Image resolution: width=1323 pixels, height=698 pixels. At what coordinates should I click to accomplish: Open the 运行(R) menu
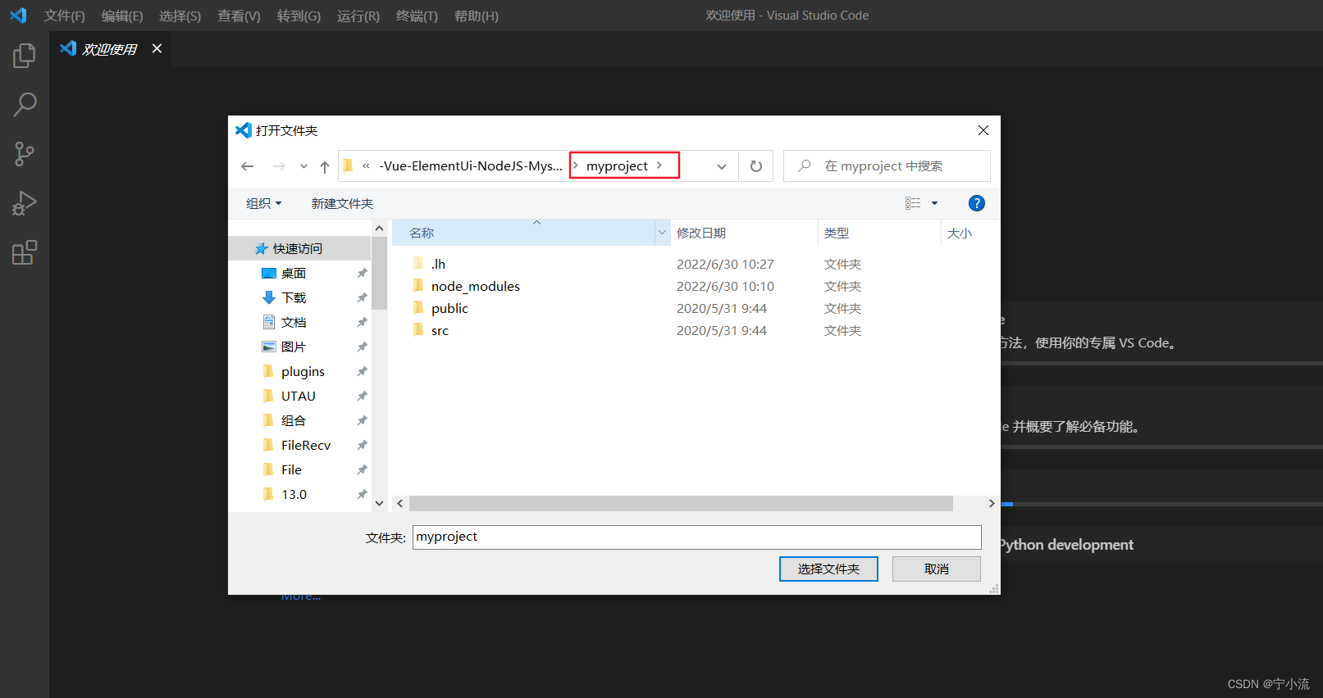click(358, 16)
